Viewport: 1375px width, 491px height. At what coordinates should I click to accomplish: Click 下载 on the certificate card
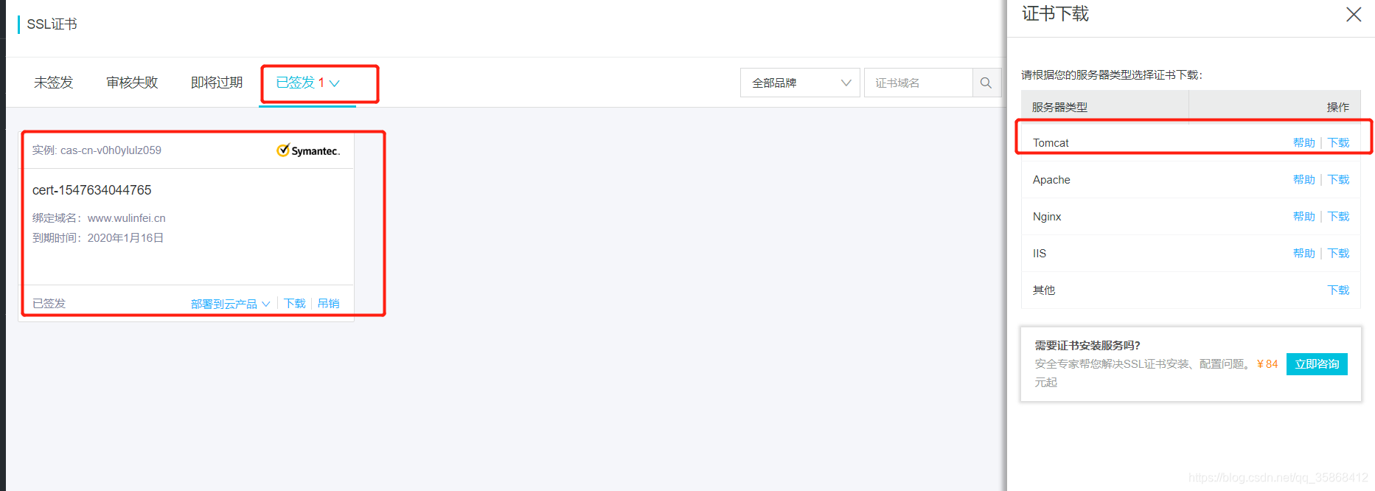click(295, 304)
